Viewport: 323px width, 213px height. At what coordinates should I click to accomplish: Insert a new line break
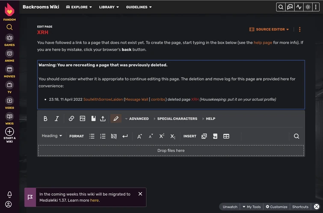point(125,136)
